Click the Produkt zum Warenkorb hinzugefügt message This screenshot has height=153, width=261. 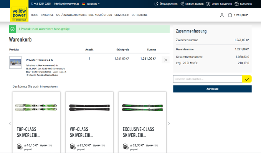coord(45,29)
